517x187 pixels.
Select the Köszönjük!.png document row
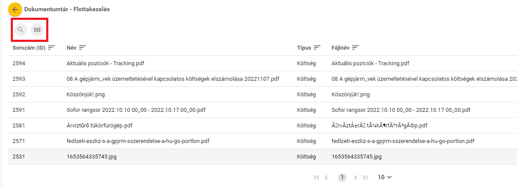(x=85, y=95)
